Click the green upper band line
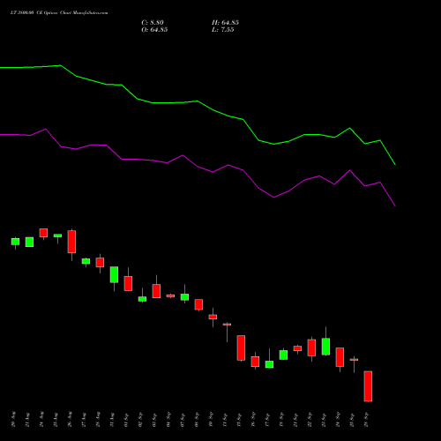Image resolution: width=441 pixels, height=441 pixels. tap(198, 101)
